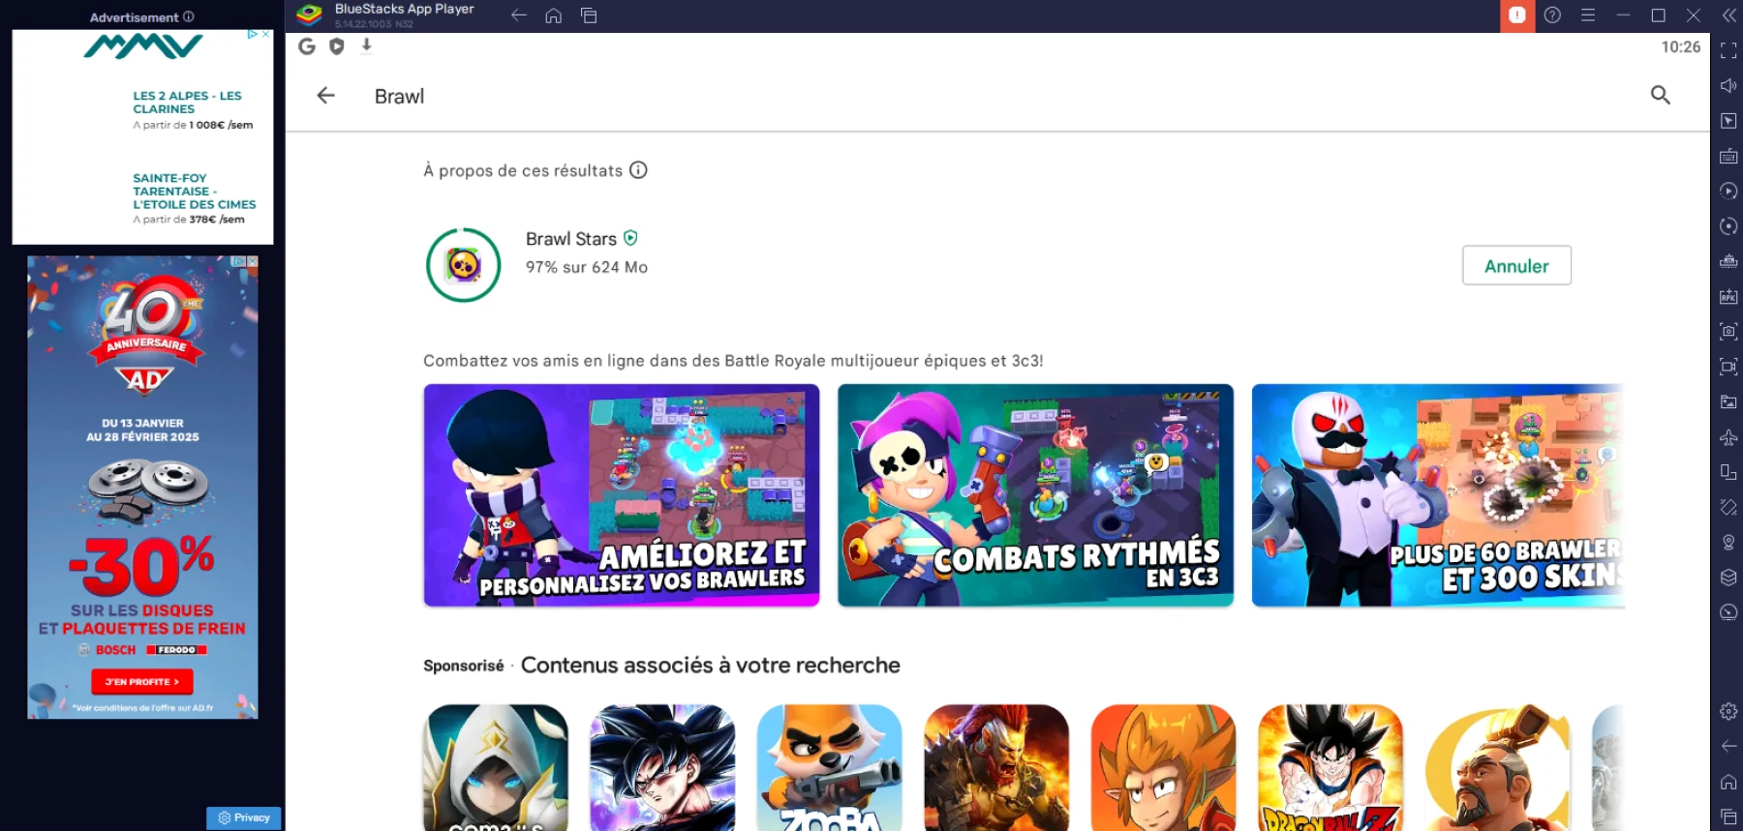Click the BlueStacks title bar home icon
The height and width of the screenshot is (831, 1743).
coord(554,15)
